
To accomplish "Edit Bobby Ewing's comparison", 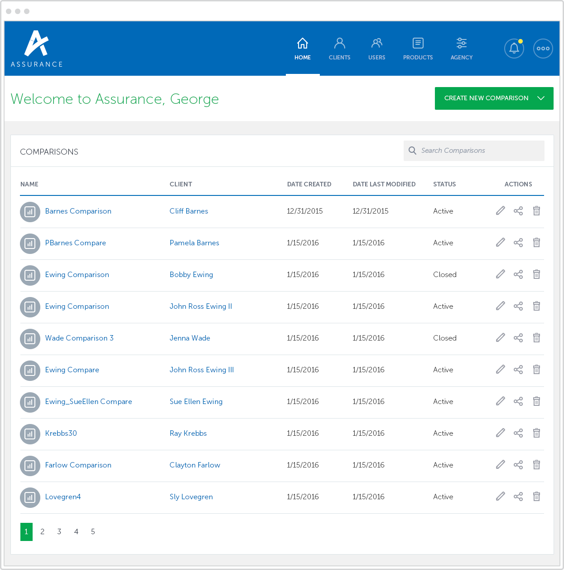I will pyautogui.click(x=500, y=274).
